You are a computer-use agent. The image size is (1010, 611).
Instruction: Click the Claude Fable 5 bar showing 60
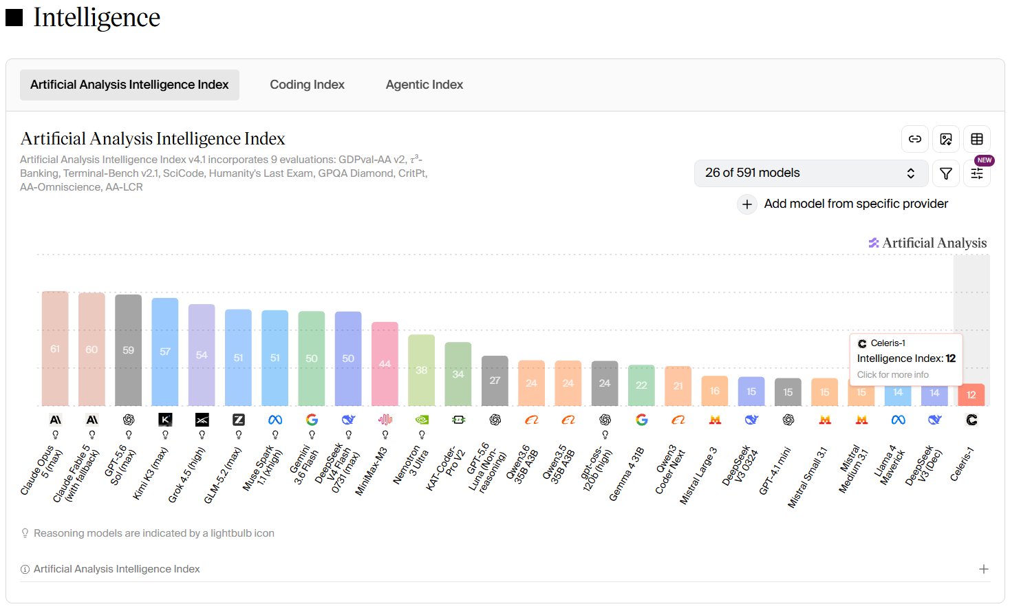tap(92, 350)
